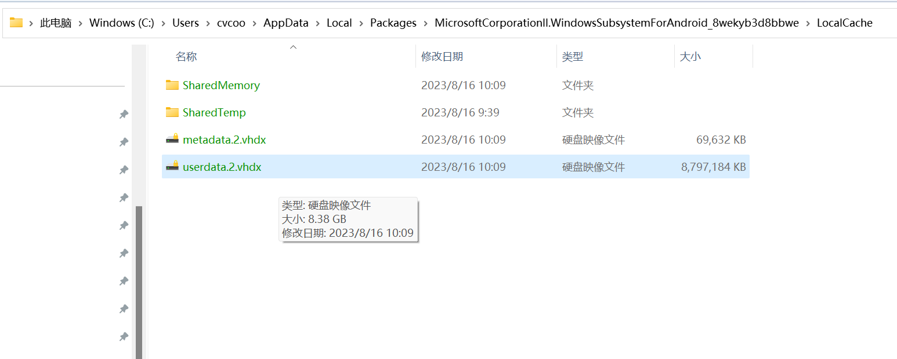Select the 此电脑 breadcrumb item

coord(54,23)
